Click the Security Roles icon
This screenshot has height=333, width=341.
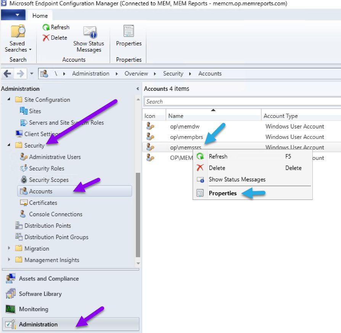pos(24,168)
